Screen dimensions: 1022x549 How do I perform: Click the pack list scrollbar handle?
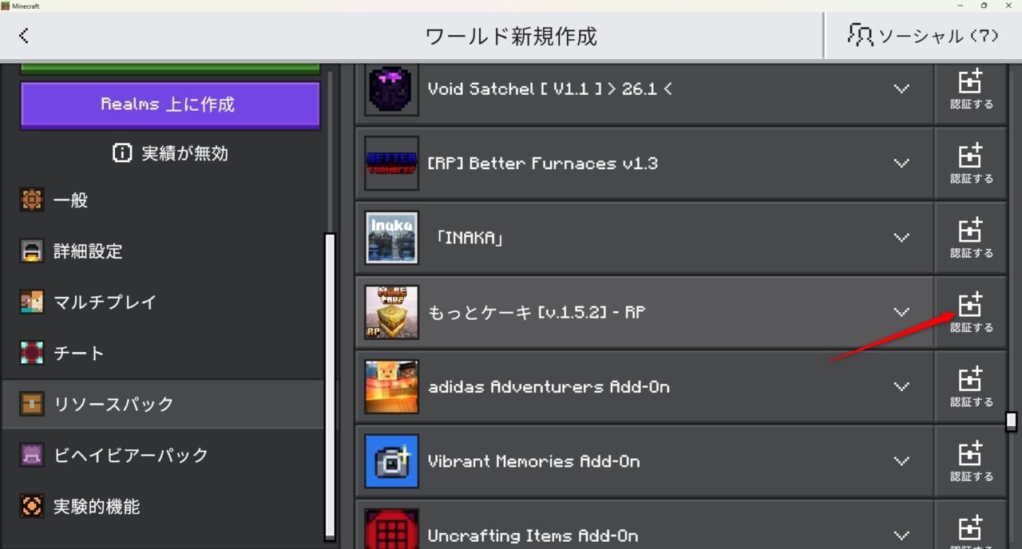[x=1012, y=421]
